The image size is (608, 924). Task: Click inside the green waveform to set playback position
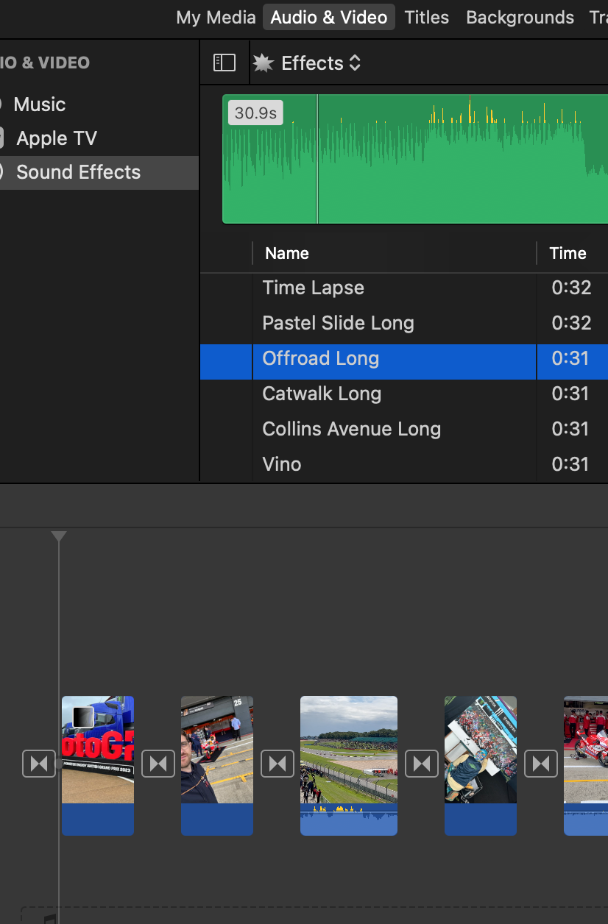pyautogui.click(x=412, y=158)
